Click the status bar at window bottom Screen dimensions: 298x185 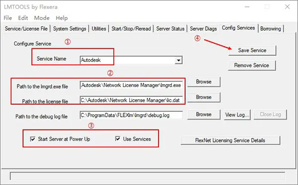(148, 176)
